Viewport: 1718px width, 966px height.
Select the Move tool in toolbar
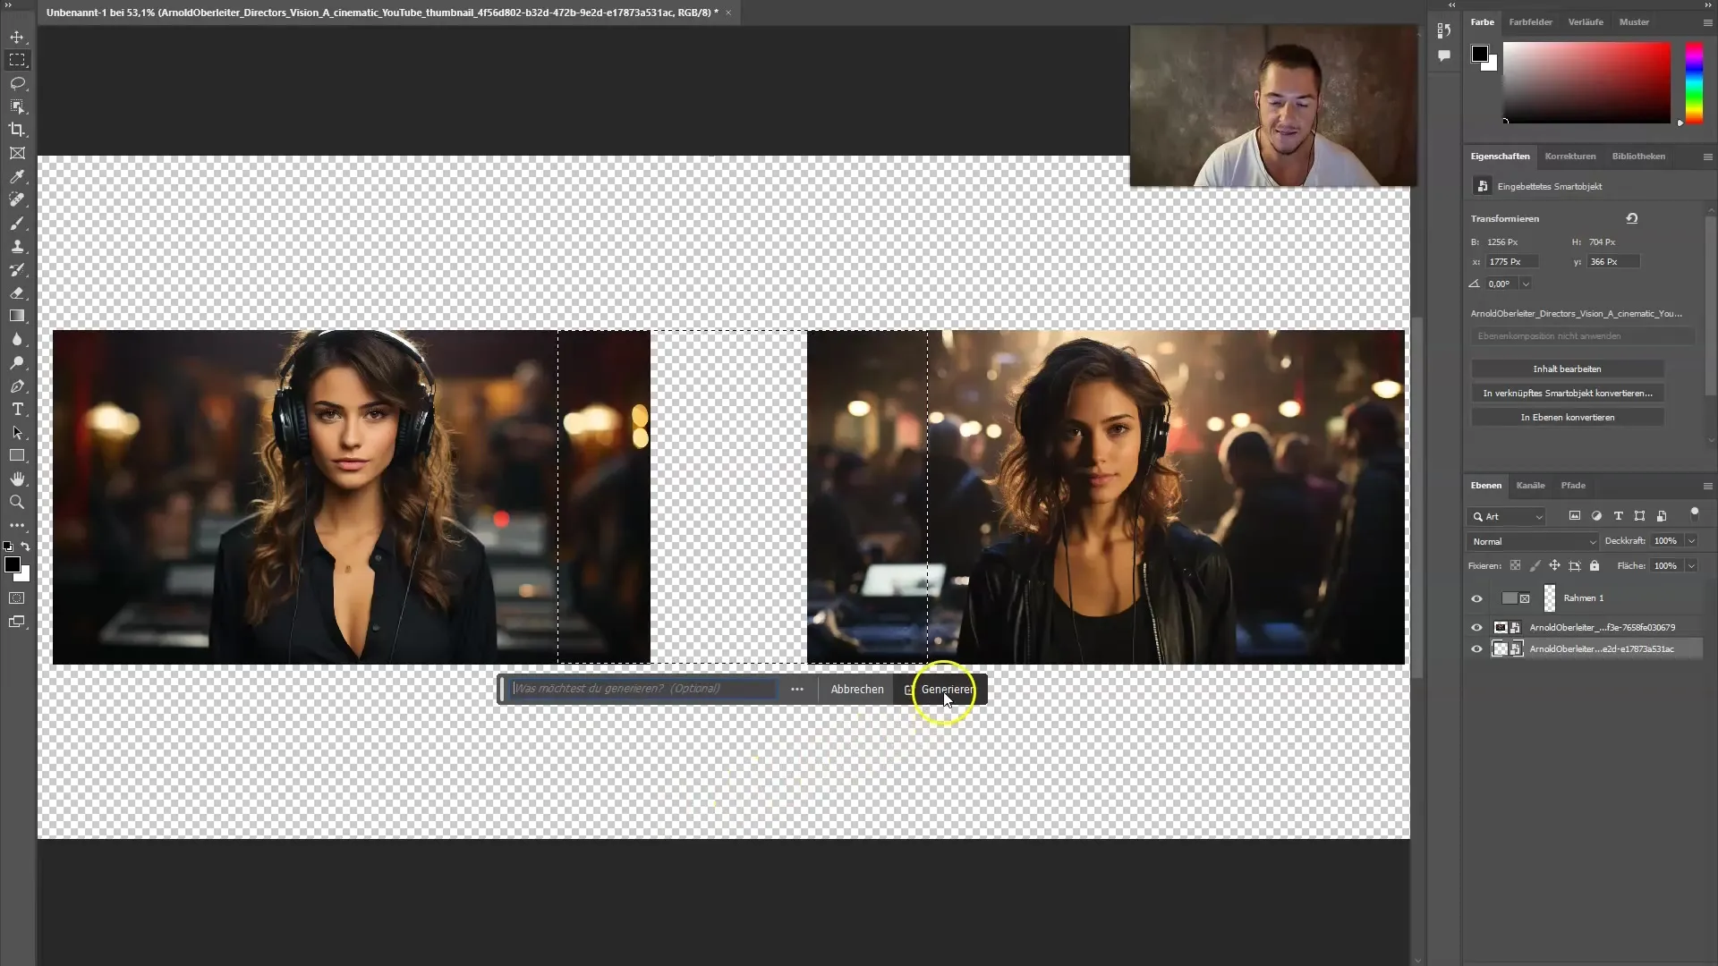[x=16, y=37]
